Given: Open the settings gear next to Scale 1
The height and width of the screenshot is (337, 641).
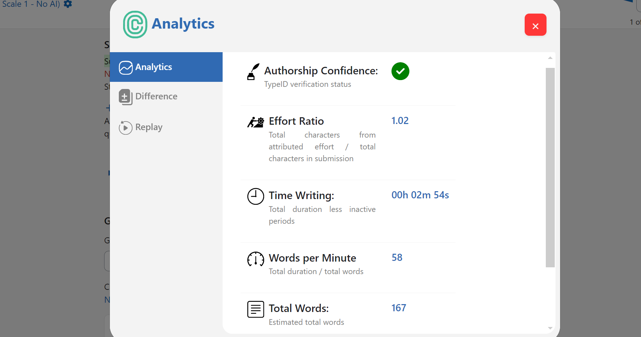Looking at the screenshot, I should coord(67,4).
